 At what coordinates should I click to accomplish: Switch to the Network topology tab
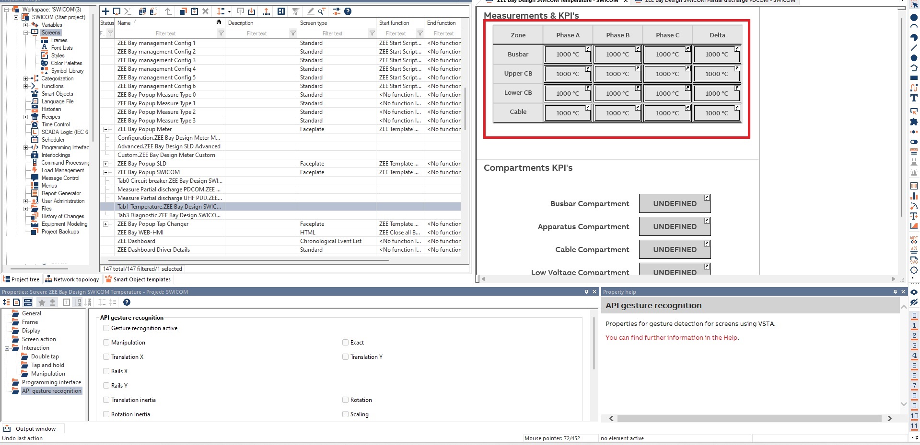pos(72,279)
